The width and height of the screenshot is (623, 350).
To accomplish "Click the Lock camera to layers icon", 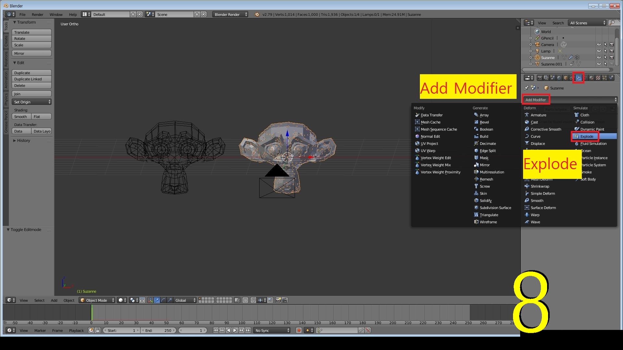I will (x=237, y=300).
